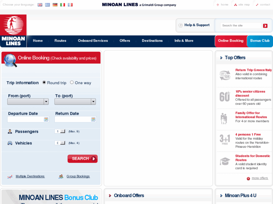The height and width of the screenshot is (204, 273).
Task: Click the site map icon in top bar
Action: (x=235, y=5)
